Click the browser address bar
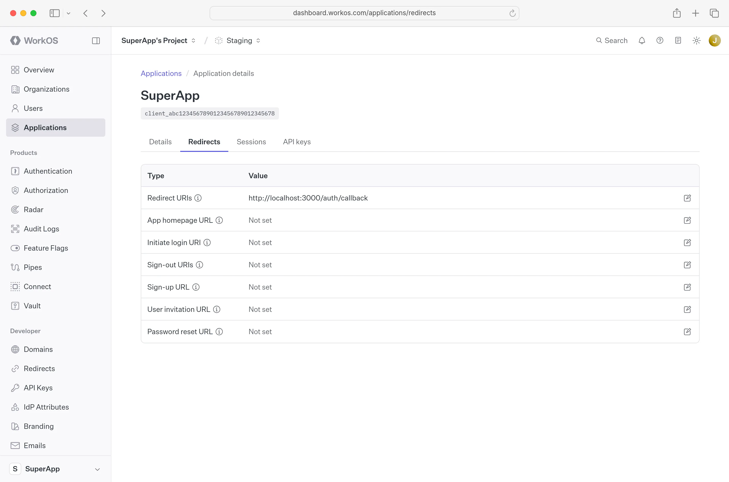729x482 pixels. tap(364, 13)
